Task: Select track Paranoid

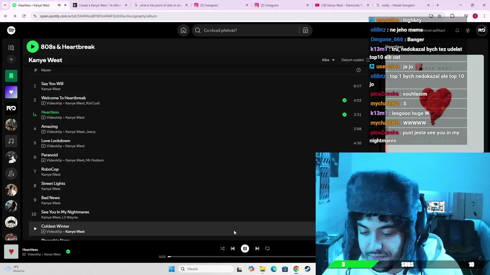Action: [x=49, y=155]
